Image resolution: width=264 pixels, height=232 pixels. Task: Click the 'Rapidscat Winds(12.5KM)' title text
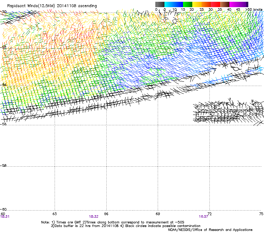[31, 6]
